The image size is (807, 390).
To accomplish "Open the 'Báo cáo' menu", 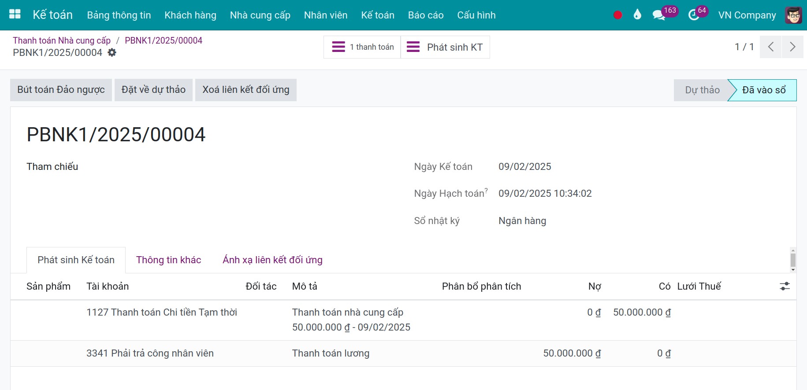I will pos(426,15).
